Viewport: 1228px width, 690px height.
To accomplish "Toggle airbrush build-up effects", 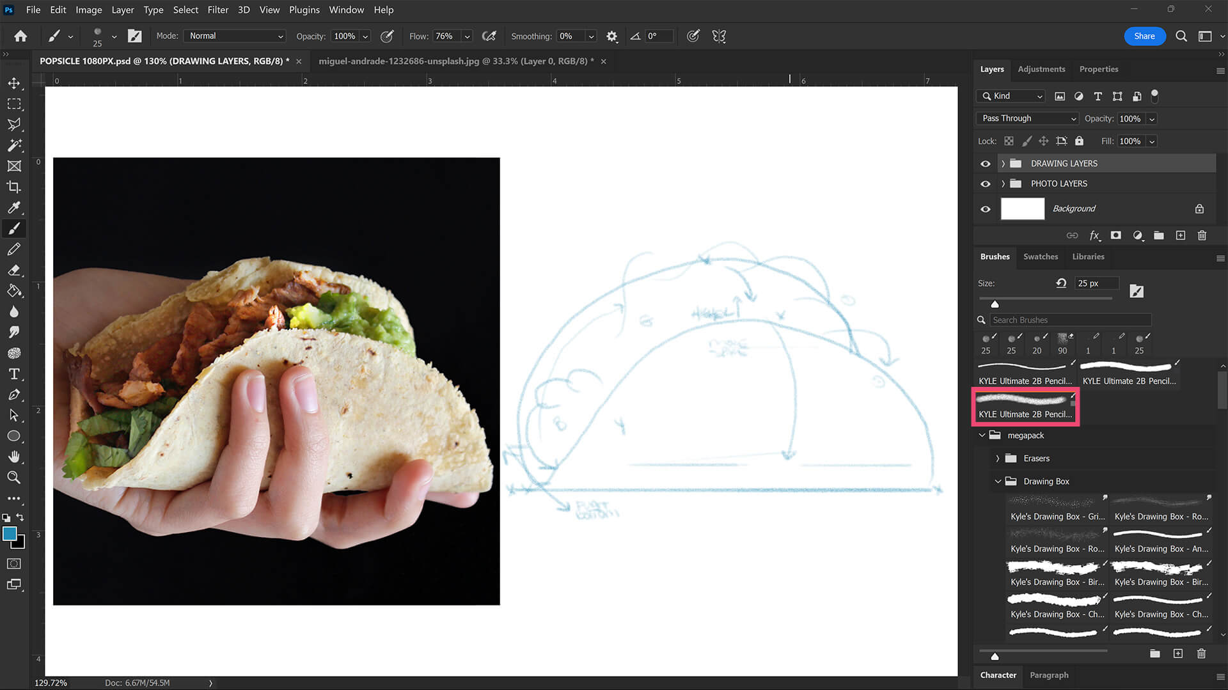I will point(489,36).
